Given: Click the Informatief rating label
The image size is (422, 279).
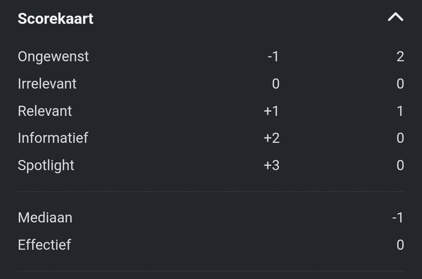Looking at the screenshot, I should [x=53, y=138].
